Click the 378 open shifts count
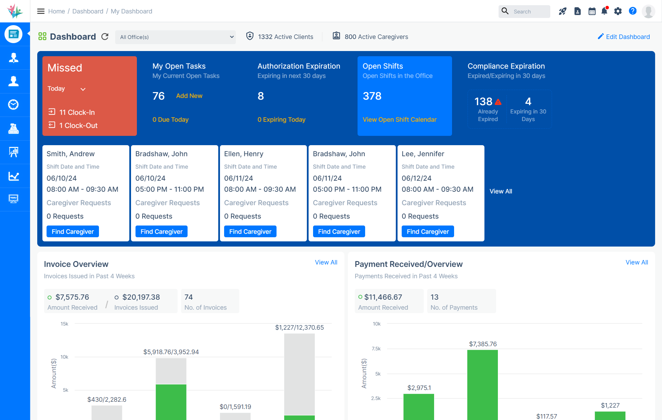662x420 pixels. (372, 96)
